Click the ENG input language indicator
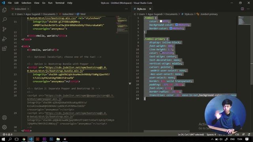The width and height of the screenshot is (253, 142). [x=232, y=139]
